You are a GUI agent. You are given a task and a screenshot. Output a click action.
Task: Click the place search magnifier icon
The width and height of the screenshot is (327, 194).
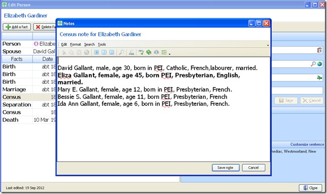tap(313, 64)
